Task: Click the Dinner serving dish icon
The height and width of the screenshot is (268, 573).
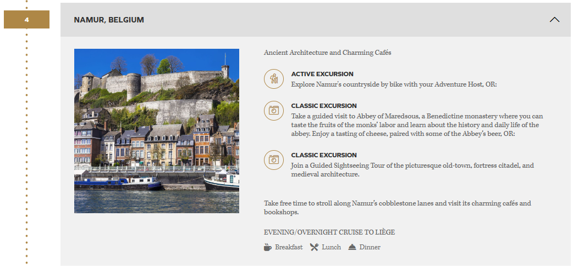Action: [x=352, y=247]
